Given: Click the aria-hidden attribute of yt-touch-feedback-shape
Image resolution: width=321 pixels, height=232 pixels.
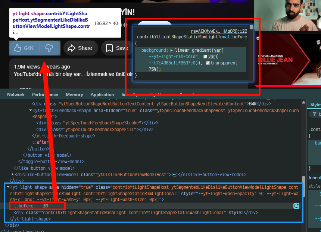Looking at the screenshot, I should [115, 111].
